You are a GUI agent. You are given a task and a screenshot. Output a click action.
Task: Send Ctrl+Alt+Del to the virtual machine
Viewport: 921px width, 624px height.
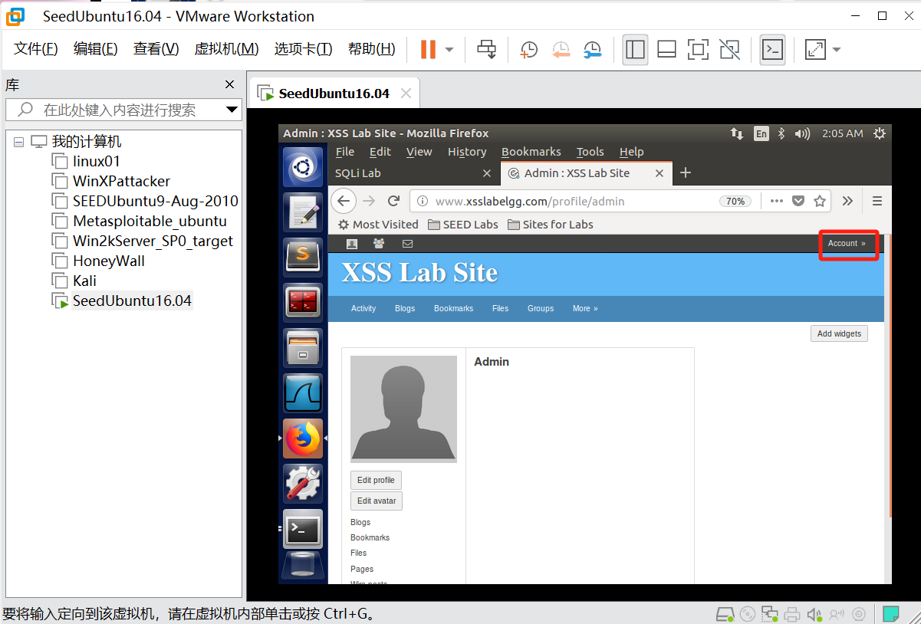(486, 50)
